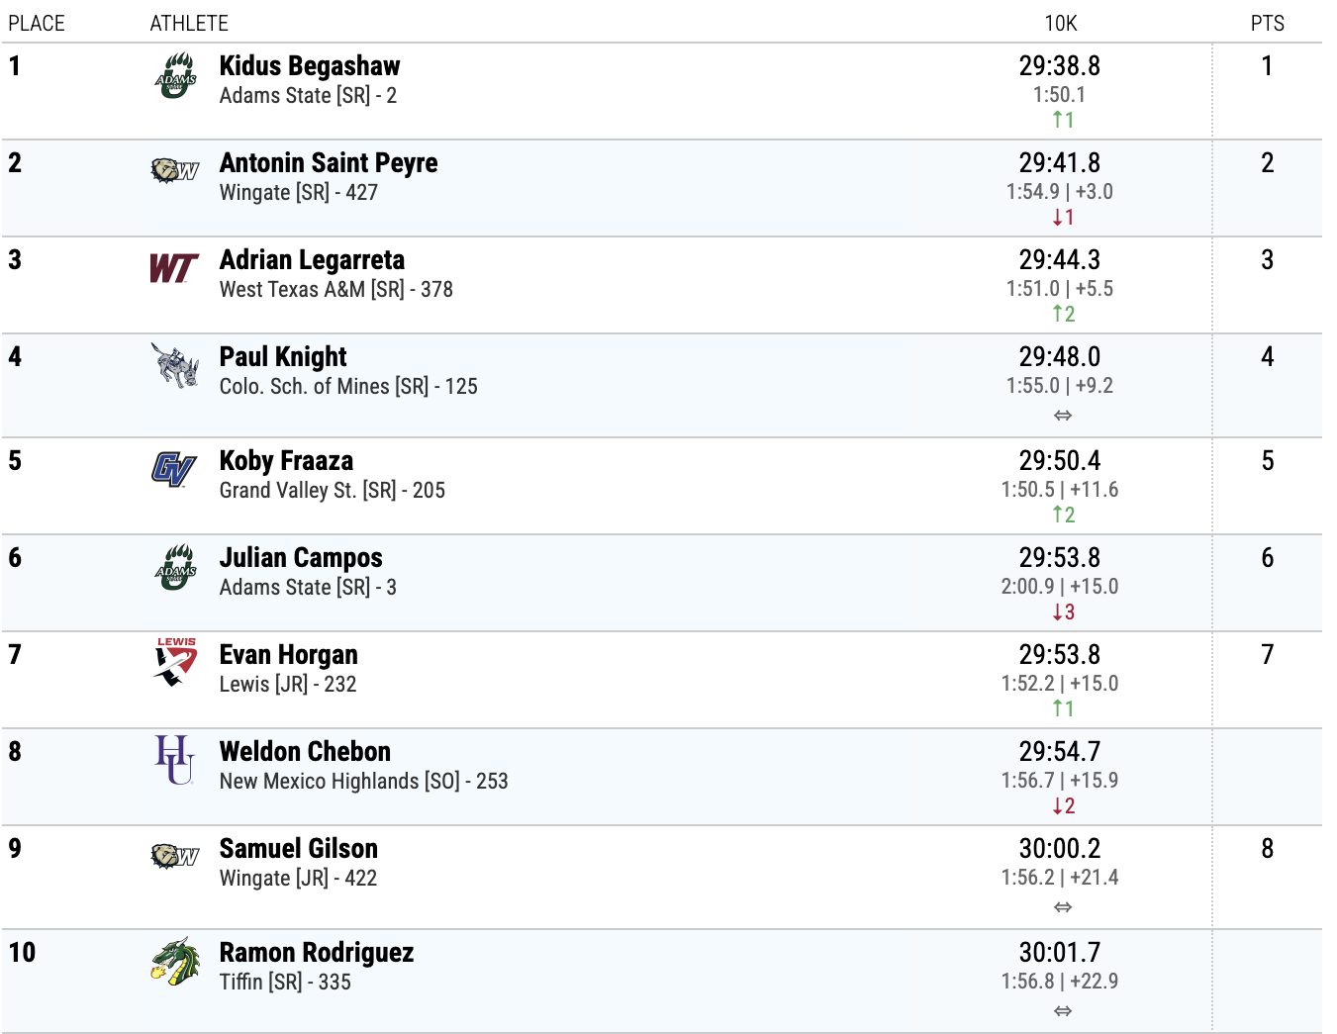1337x1034 pixels.
Task: Click the PTS column header
Action: click(x=1267, y=24)
